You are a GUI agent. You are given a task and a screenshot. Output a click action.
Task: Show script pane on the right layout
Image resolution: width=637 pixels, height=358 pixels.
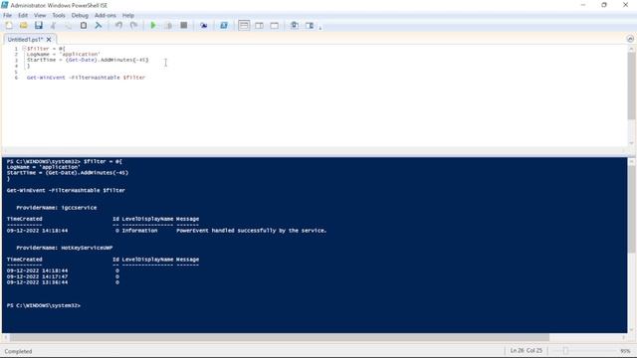click(x=259, y=25)
